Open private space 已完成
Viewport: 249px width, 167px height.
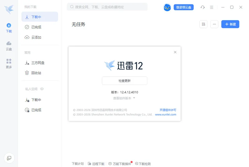coord(40,110)
